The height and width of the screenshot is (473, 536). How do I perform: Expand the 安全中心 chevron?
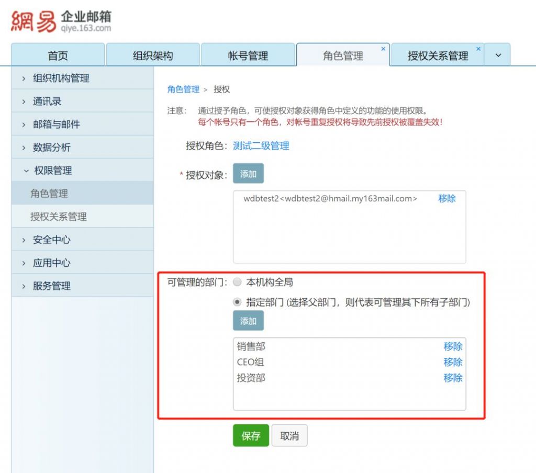pos(24,240)
